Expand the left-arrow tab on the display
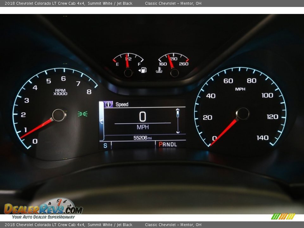Screen dimensions: 304x228 102,121
